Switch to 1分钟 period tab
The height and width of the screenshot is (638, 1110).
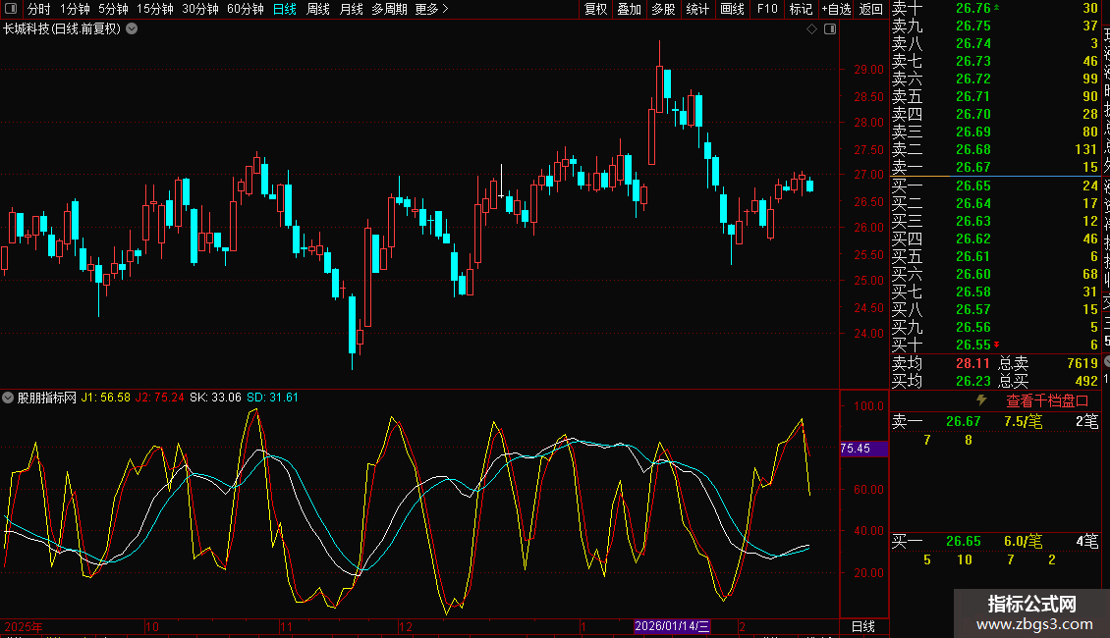click(75, 9)
